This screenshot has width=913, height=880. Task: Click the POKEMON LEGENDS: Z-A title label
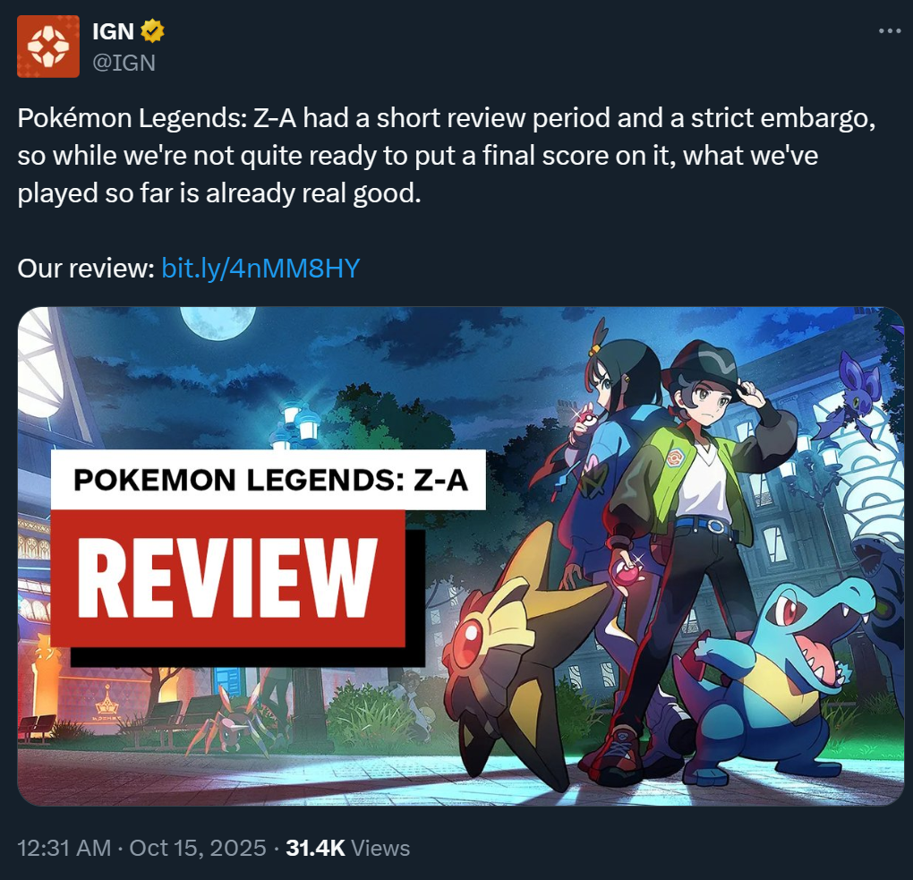pos(269,480)
